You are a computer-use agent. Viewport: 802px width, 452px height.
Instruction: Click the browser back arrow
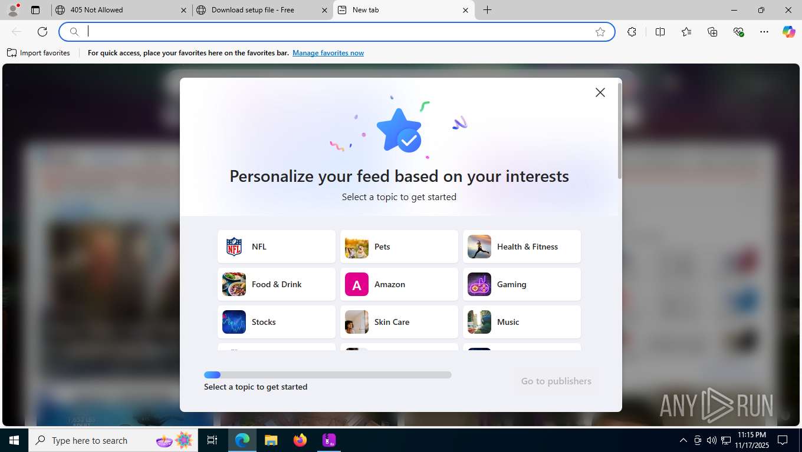[17, 32]
